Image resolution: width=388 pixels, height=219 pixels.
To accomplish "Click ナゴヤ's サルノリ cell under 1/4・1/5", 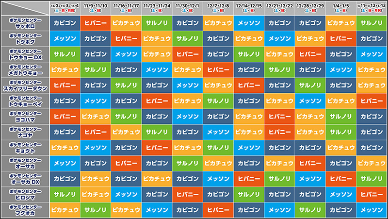I will [341, 132].
